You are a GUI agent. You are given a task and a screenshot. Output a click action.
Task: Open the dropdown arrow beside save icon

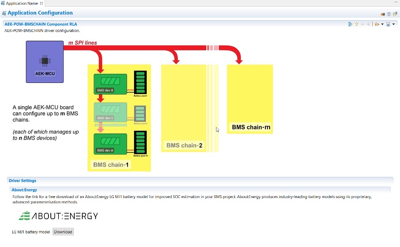[394, 24]
